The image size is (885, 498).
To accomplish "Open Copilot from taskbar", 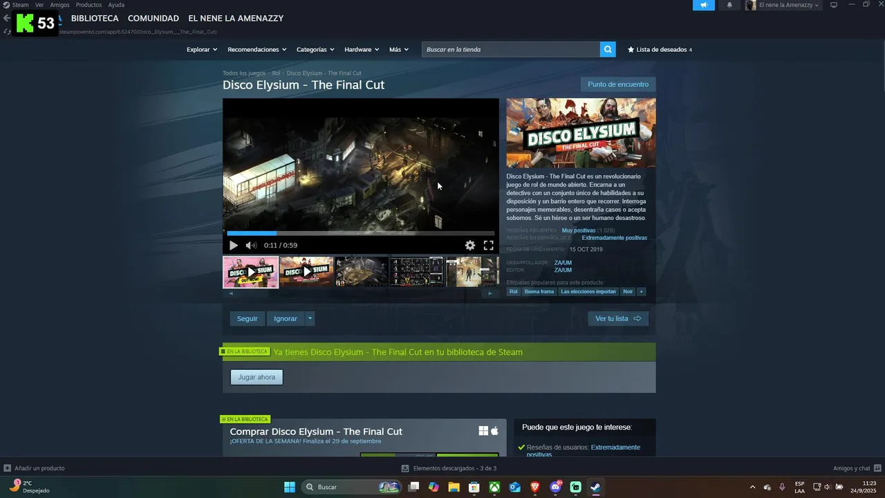I will 434,487.
